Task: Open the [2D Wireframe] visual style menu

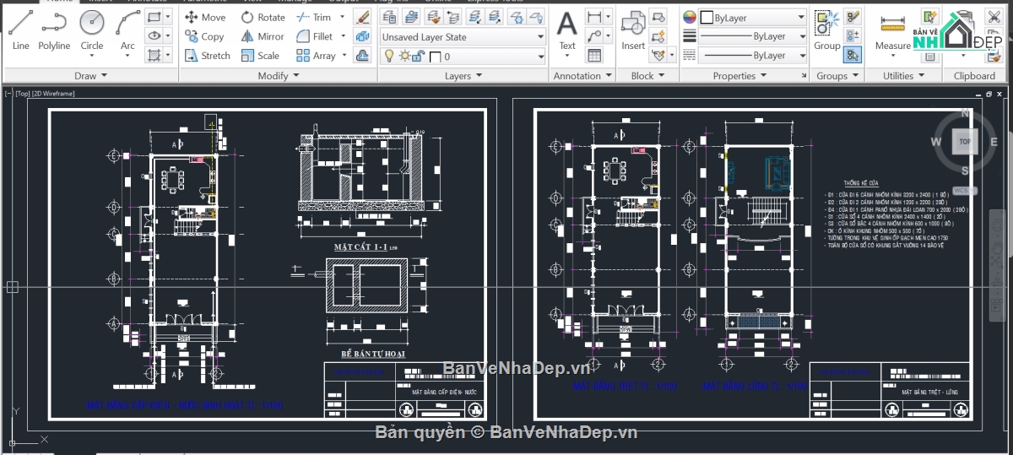Action: [53, 94]
